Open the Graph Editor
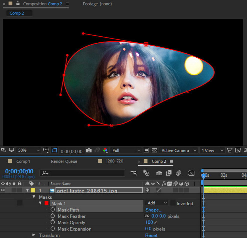The width and height of the screenshot is (247, 238). pyautogui.click(x=191, y=173)
